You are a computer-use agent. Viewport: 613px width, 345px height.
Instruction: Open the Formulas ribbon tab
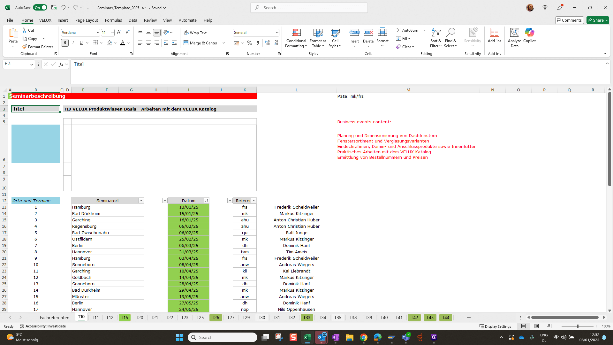113,20
